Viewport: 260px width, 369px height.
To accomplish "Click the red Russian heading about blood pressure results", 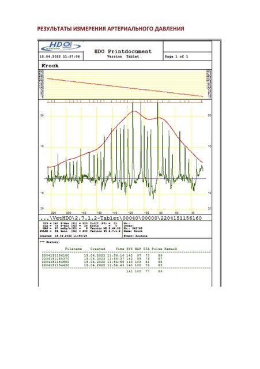I will pos(111,29).
